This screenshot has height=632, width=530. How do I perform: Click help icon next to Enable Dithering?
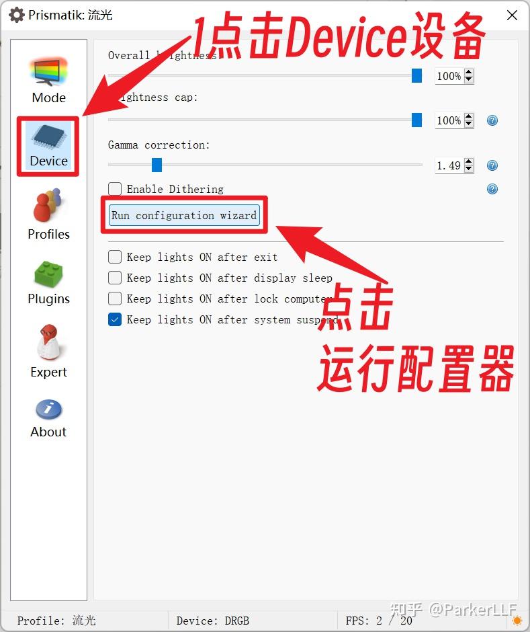pyautogui.click(x=492, y=189)
